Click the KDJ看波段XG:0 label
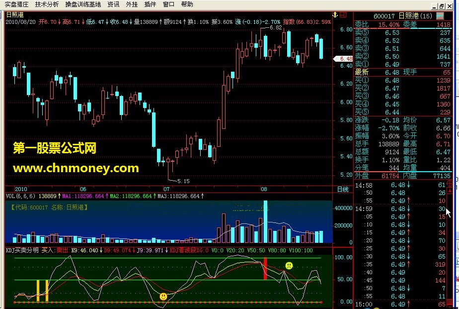Viewport: 459px width, 309px height. (189, 250)
